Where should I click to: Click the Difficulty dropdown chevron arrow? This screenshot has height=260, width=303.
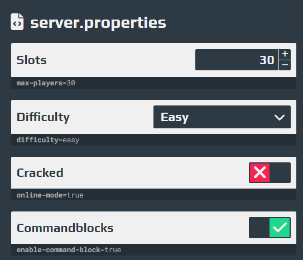pyautogui.click(x=280, y=117)
